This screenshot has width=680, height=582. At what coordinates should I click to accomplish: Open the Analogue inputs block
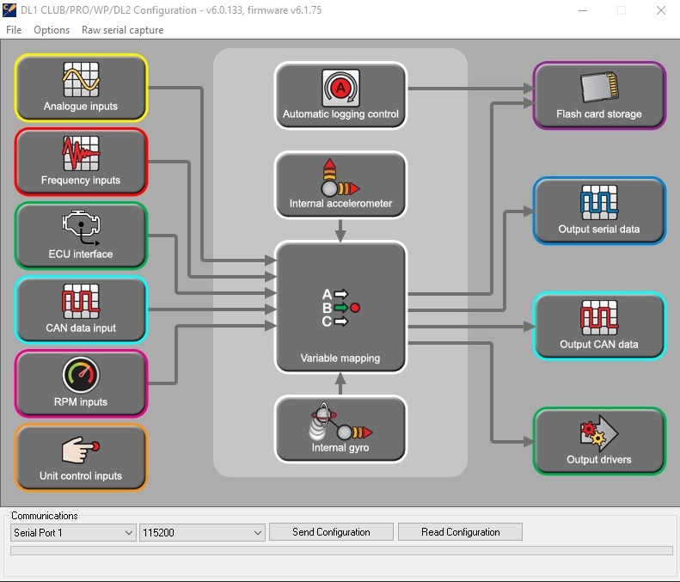pyautogui.click(x=81, y=88)
